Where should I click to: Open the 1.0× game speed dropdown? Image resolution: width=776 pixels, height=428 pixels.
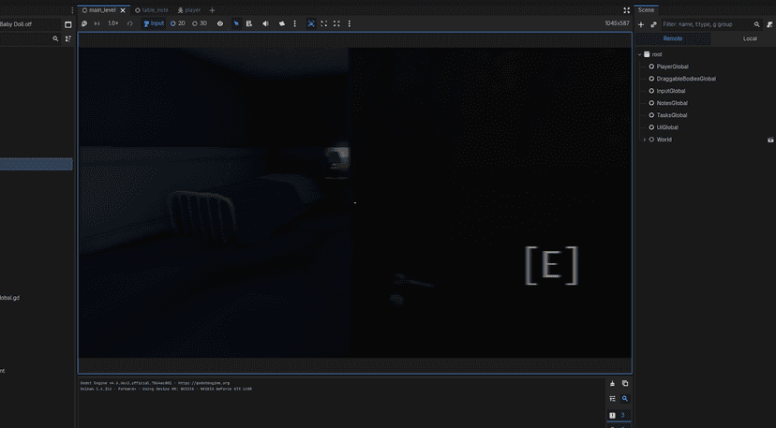coord(113,23)
